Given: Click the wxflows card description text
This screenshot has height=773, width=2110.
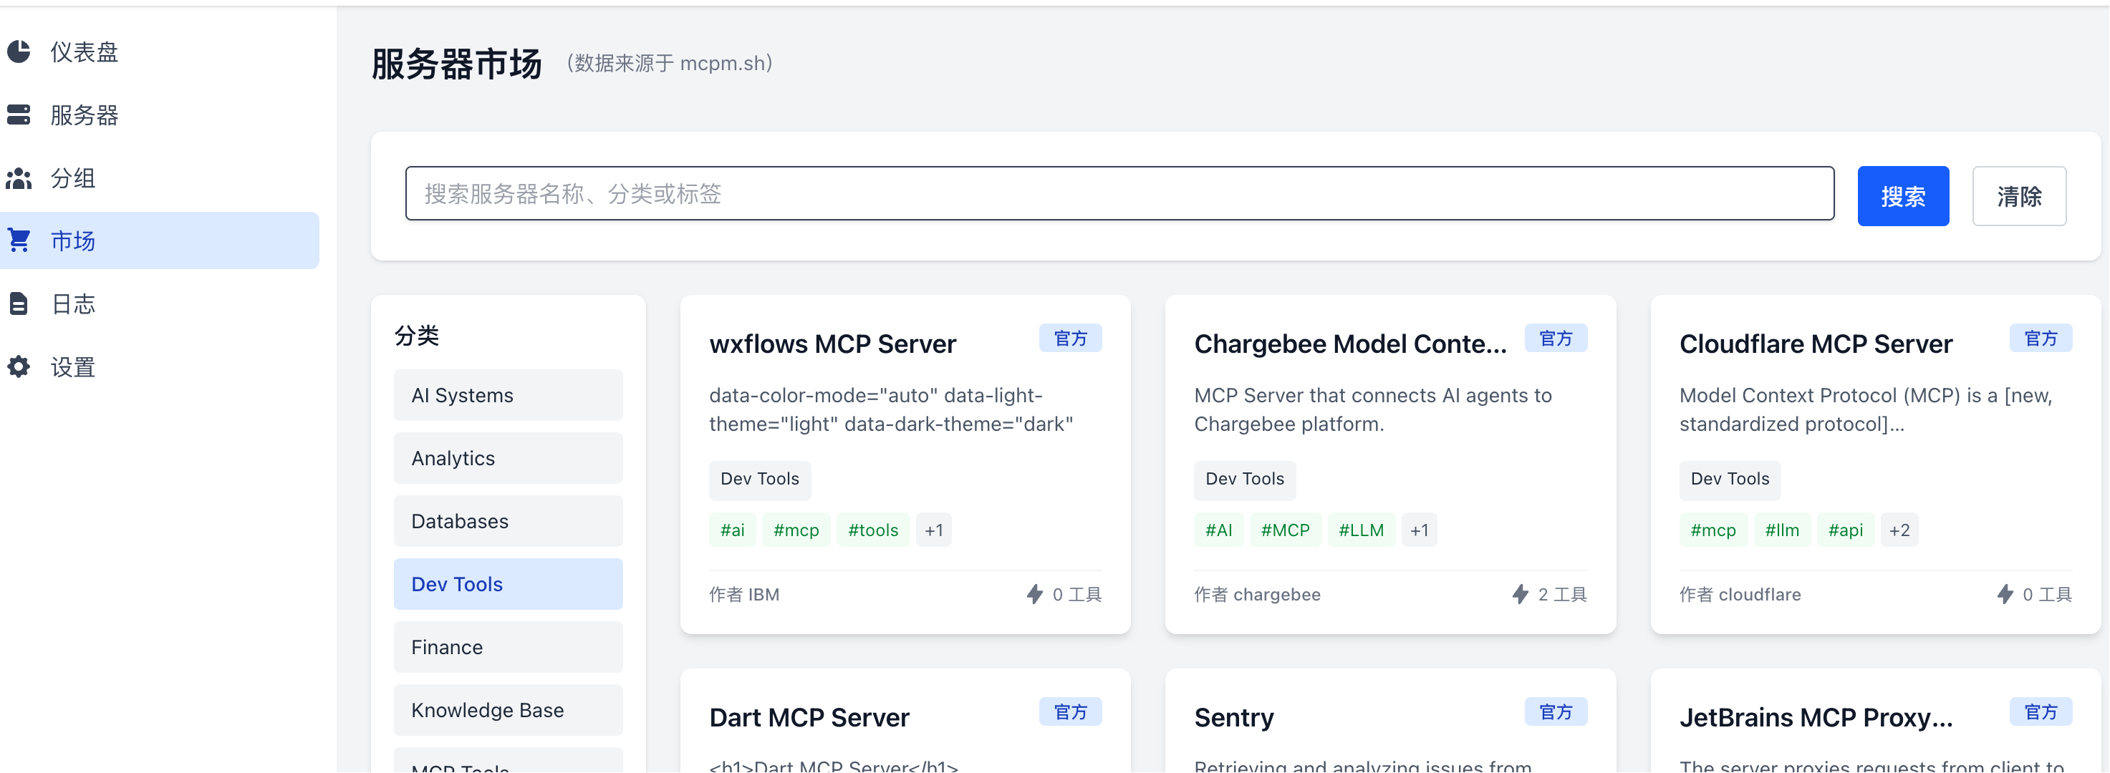Looking at the screenshot, I should [x=891, y=410].
